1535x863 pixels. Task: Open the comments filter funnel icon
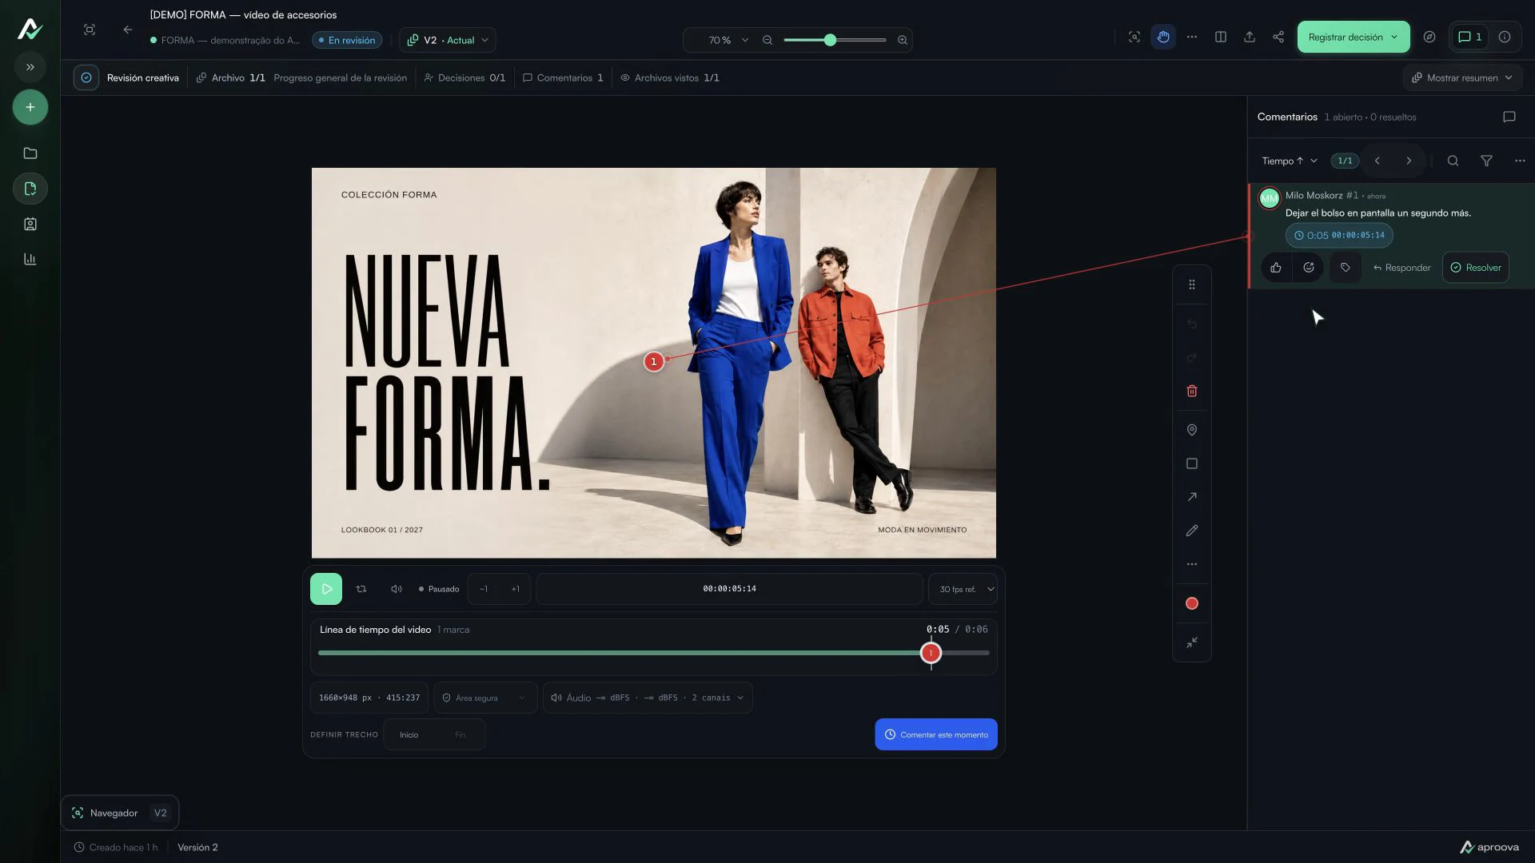(x=1486, y=161)
